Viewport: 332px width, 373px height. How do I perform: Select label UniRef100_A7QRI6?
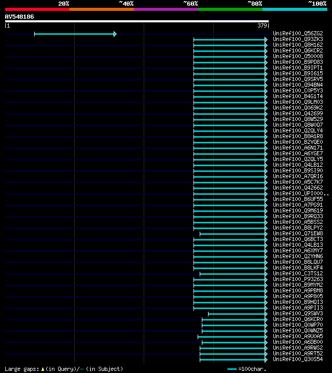(298, 176)
